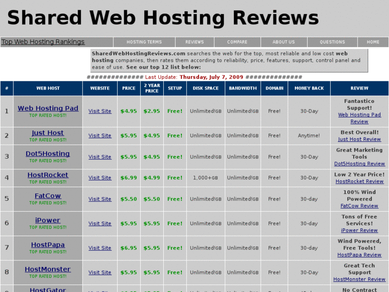389x292 pixels.
Task: Visit Site for Dot5Hosting row
Action: point(100,157)
